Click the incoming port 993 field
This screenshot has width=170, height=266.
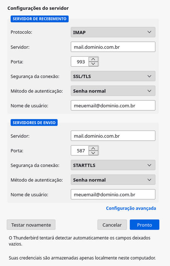pos(80,61)
